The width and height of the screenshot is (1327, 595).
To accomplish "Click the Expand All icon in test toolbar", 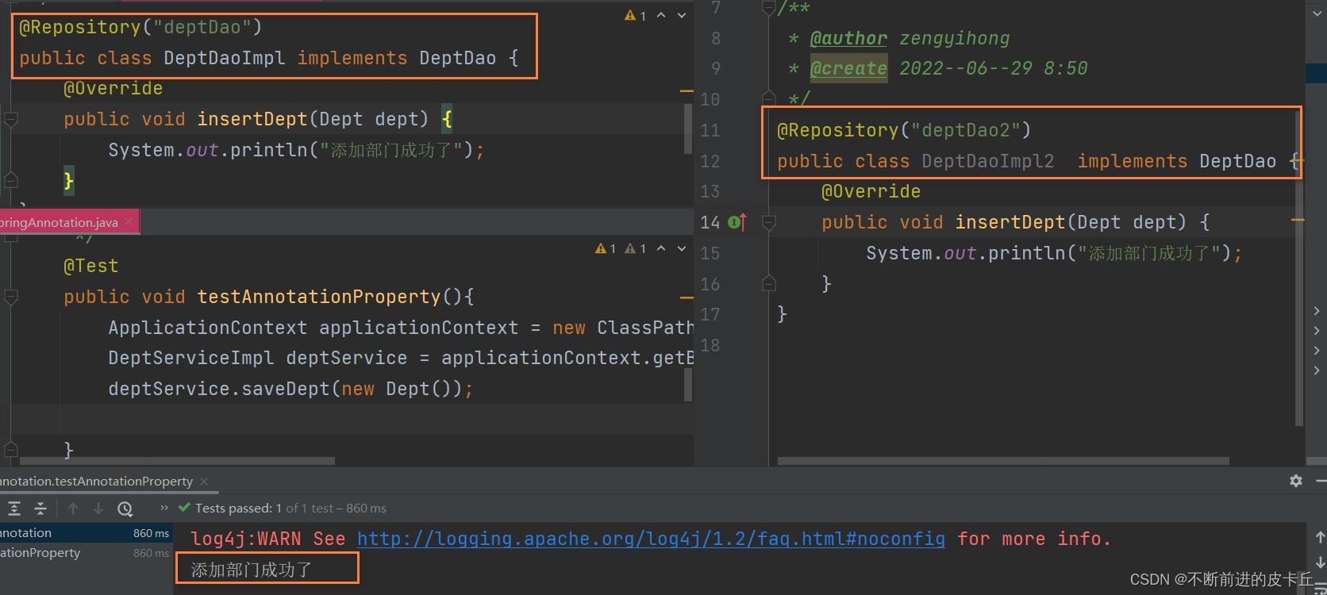I will 14,509.
